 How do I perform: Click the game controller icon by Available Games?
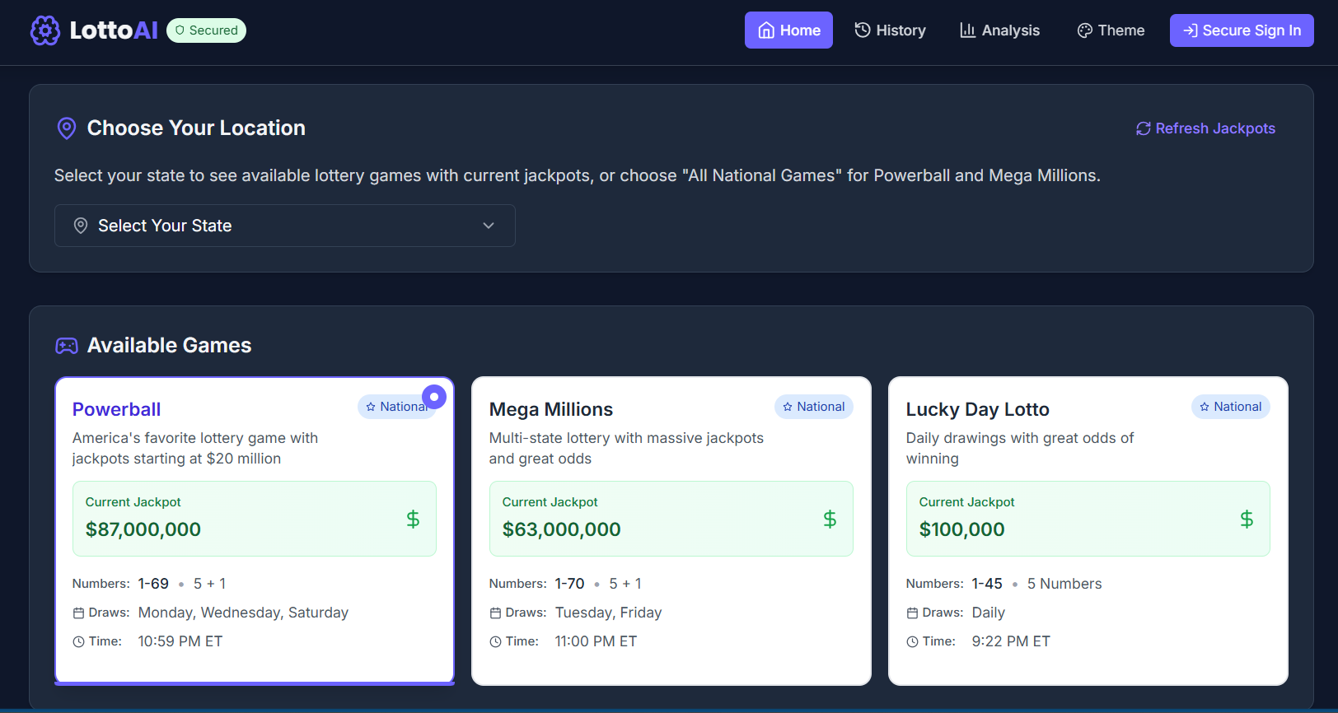(x=67, y=346)
